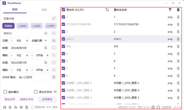Toggle the select-all checkbox beside 原名称
This screenshot has width=184, height=110.
pos(63,10)
